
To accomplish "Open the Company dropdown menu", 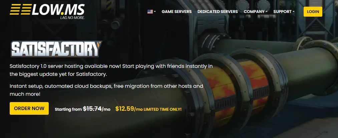I will click(x=256, y=12).
